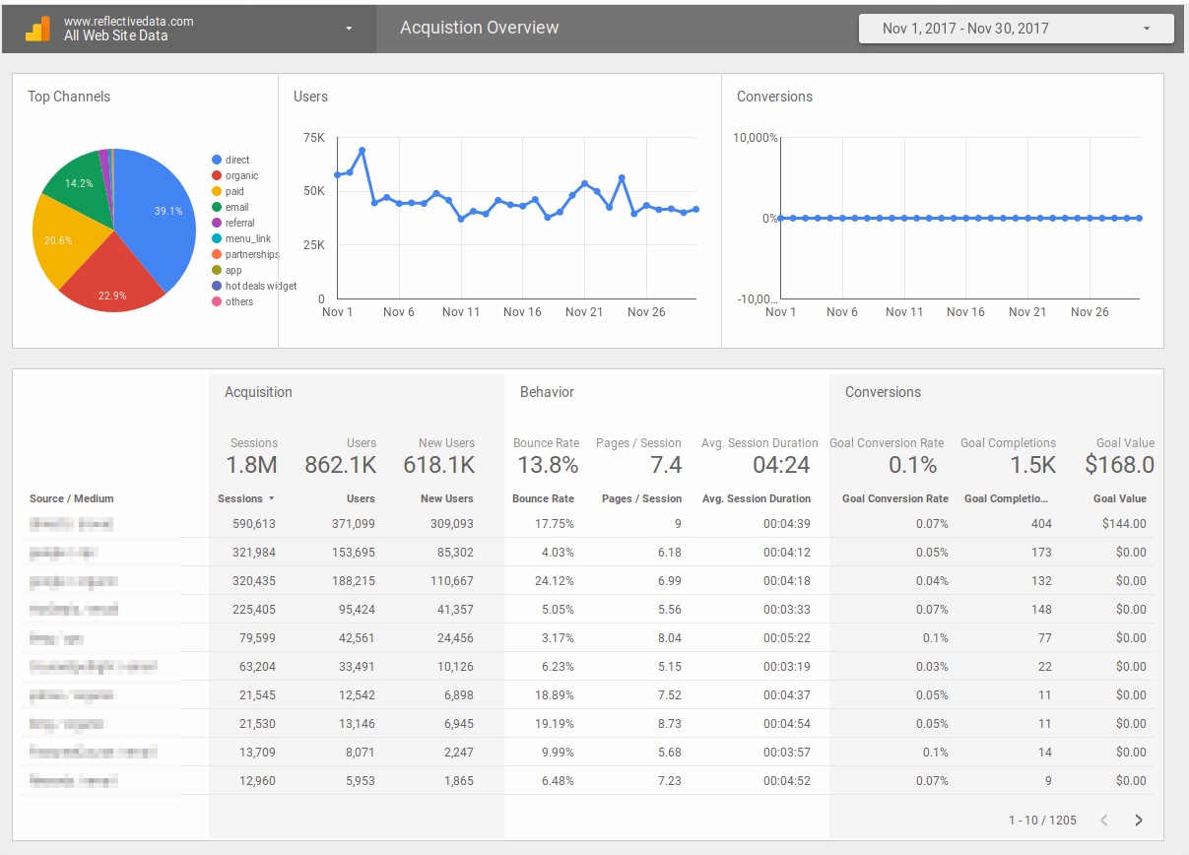This screenshot has height=855, width=1189.
Task: Click the pink others legend swatch
Action: coord(216,301)
